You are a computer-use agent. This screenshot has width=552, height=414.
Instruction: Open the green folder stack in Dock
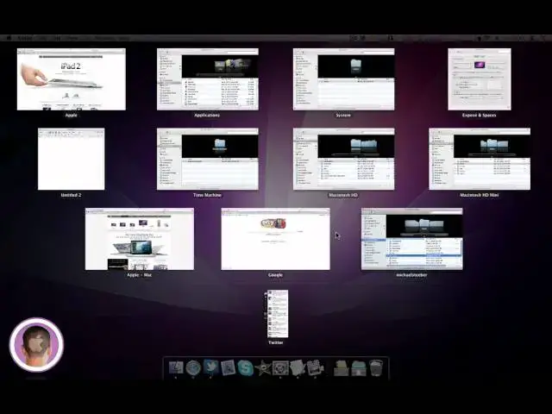click(x=341, y=368)
